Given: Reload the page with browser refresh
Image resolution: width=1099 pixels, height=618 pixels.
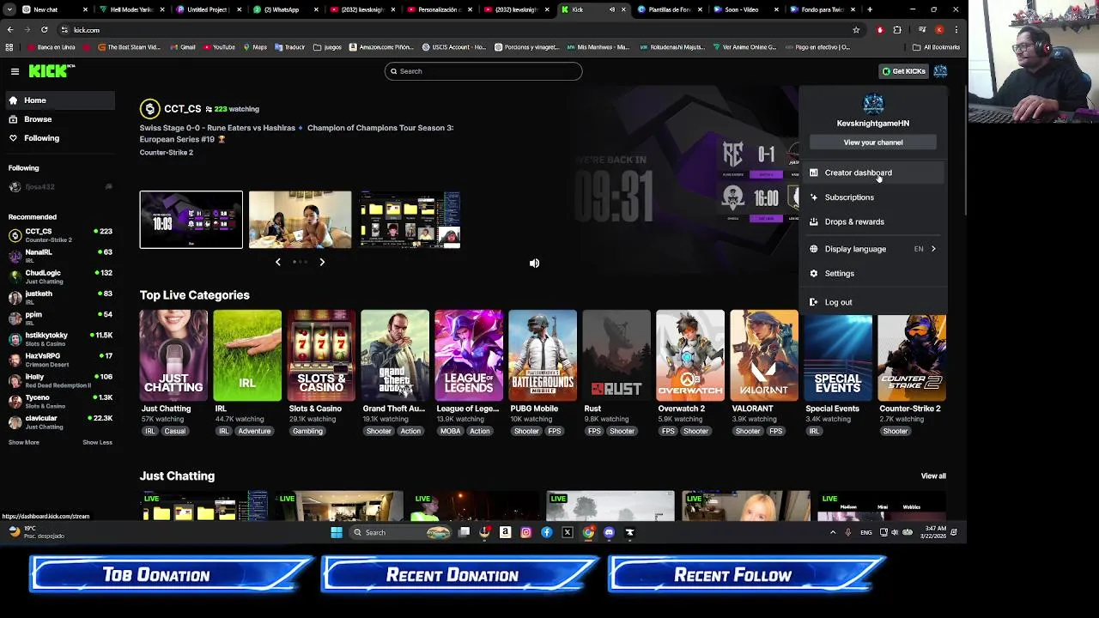Looking at the screenshot, I should pyautogui.click(x=44, y=30).
